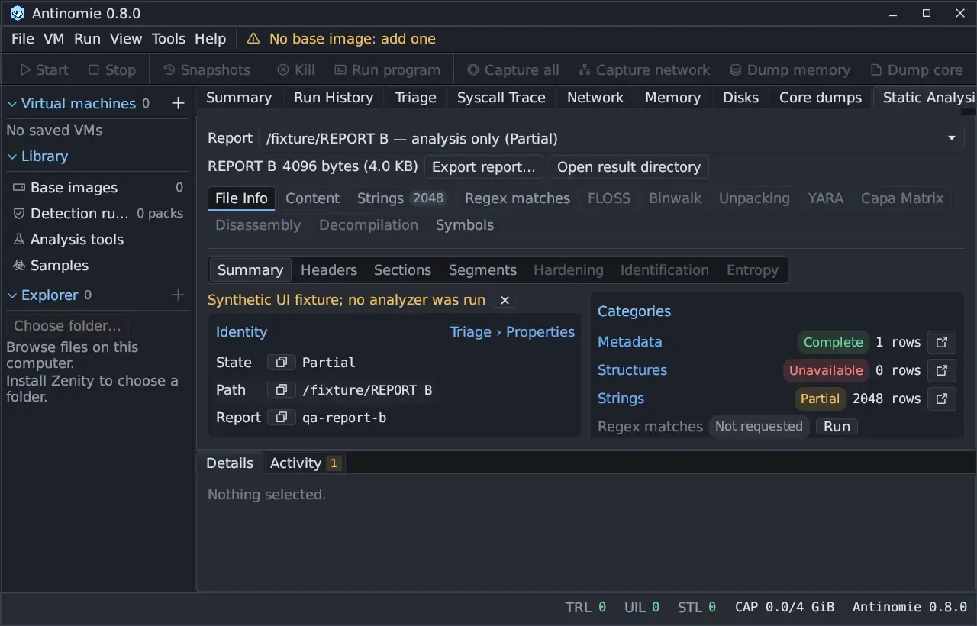Click Capture all in toolbar
Viewport: 977px width, 626px height.
(513, 70)
